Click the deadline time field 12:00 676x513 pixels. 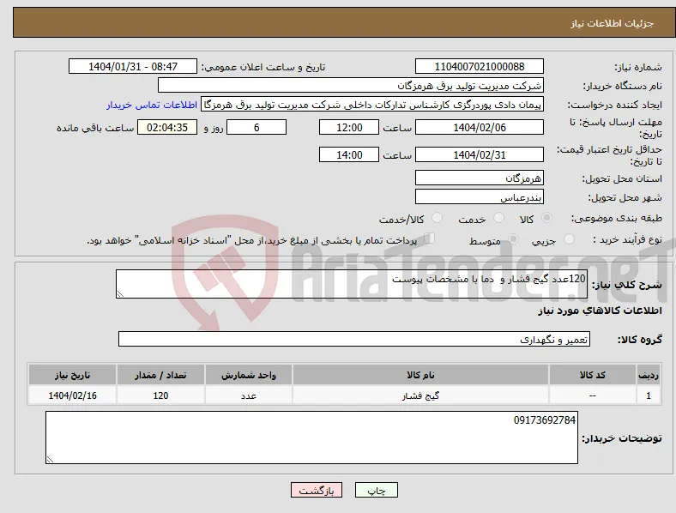point(349,128)
